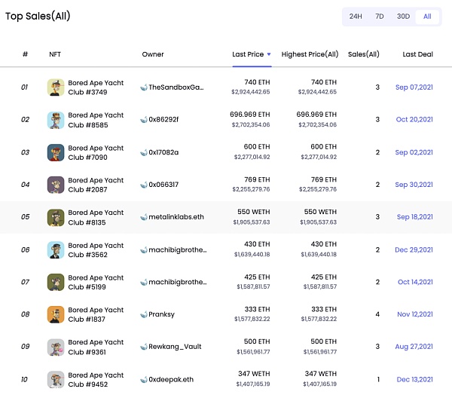Screen dimensions: 452x404
Task: Click the Bored Ape #2087 avatar icon
Action: [x=56, y=185]
